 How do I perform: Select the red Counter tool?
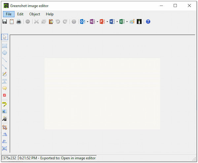(5, 95)
